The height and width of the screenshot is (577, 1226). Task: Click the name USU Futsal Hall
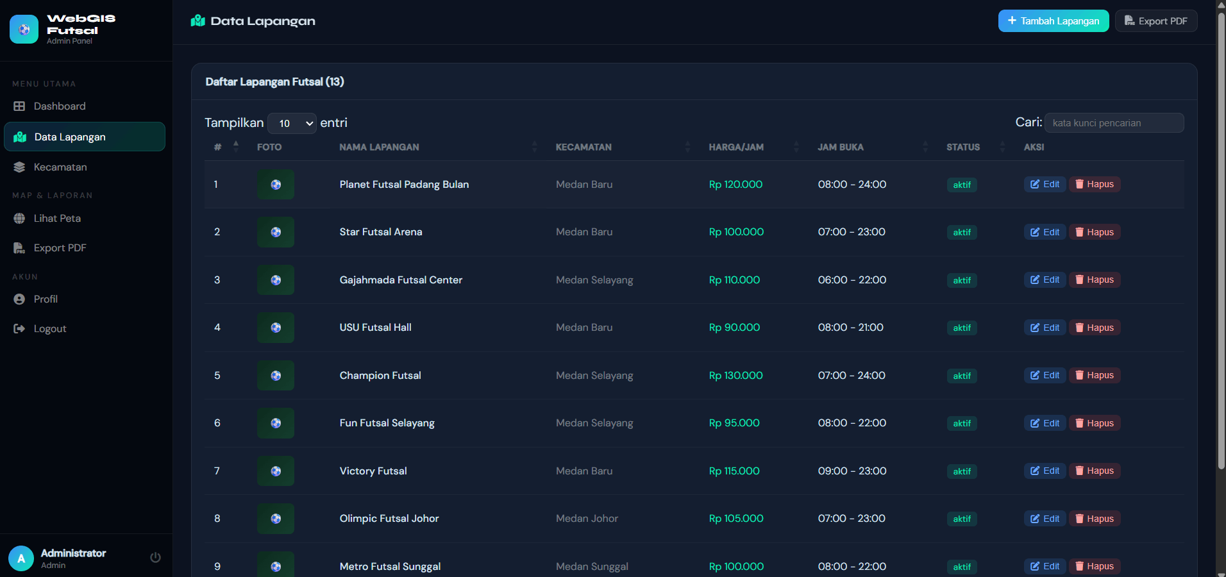pos(375,328)
